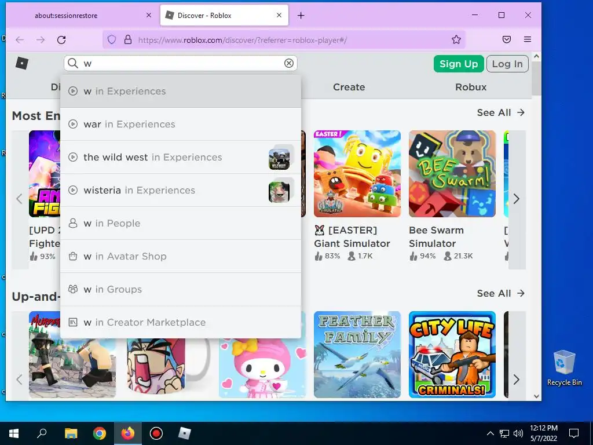Click the green Sign Up button
The image size is (593, 445).
coord(459,64)
